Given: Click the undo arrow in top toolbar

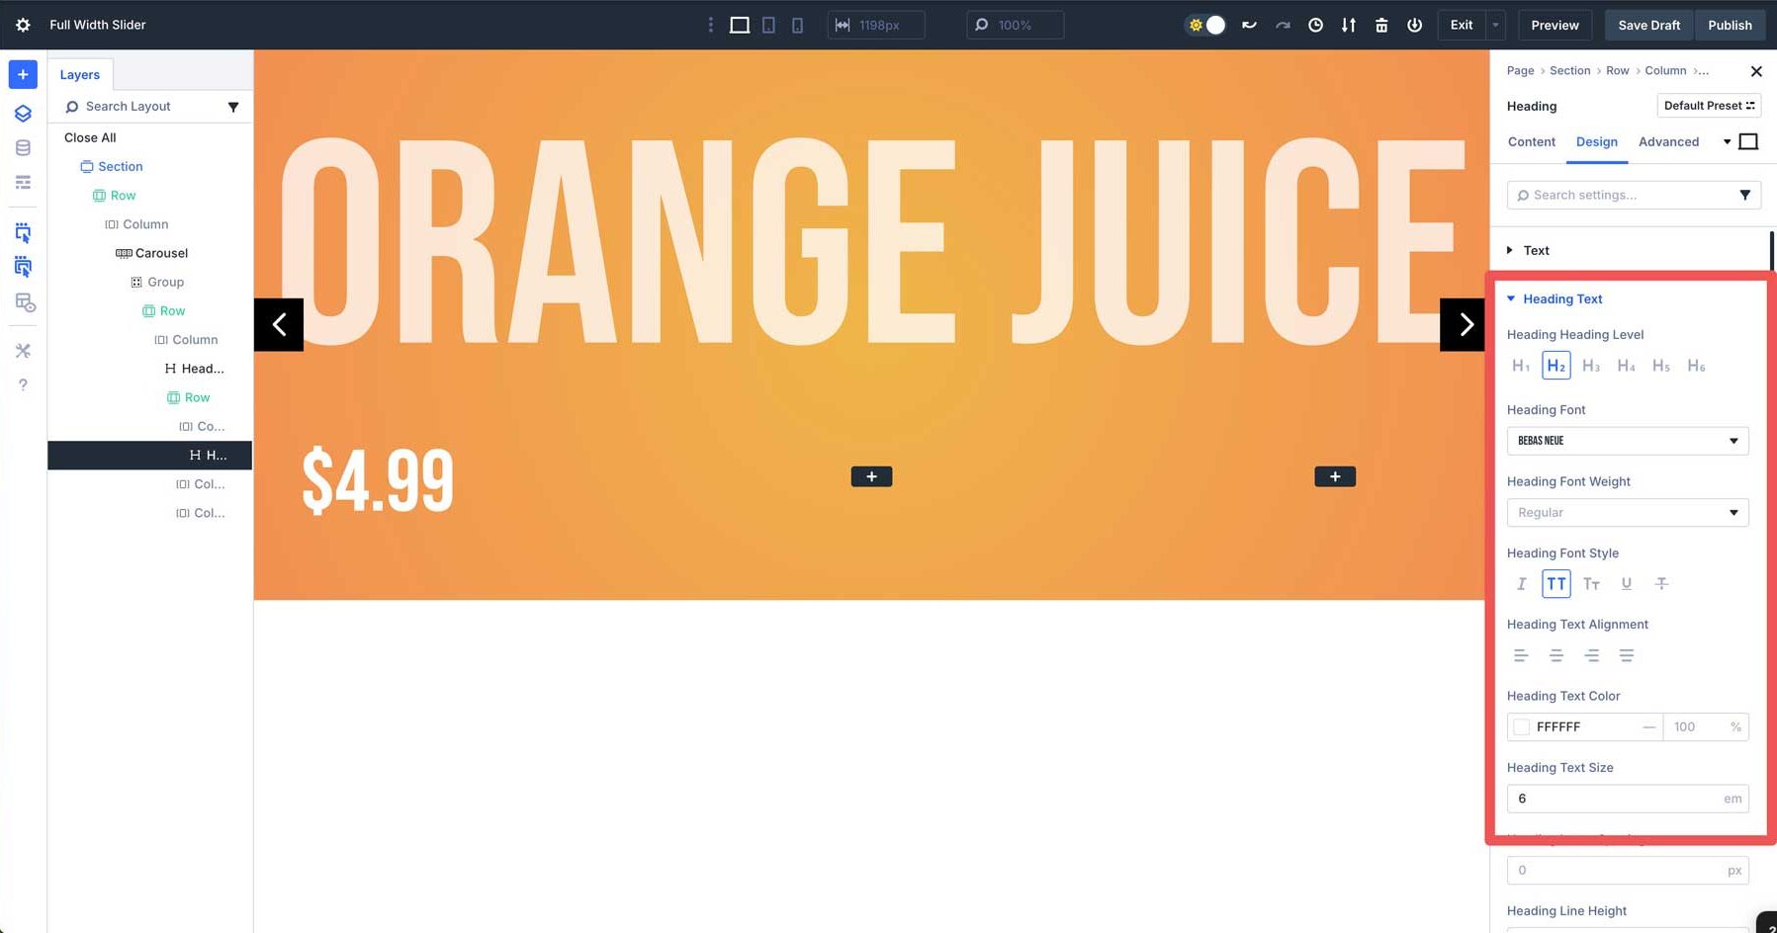Looking at the screenshot, I should point(1249,25).
